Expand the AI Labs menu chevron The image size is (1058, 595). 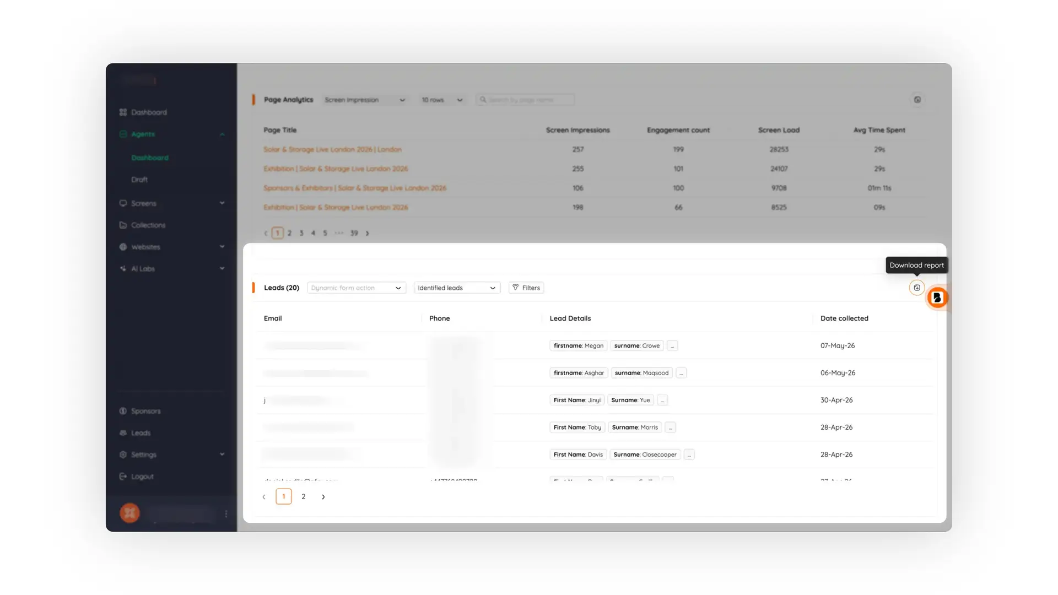pos(222,269)
